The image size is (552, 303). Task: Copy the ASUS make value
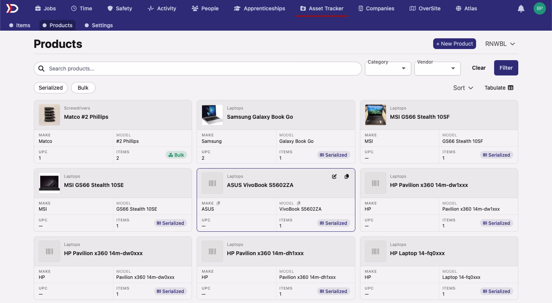218,203
